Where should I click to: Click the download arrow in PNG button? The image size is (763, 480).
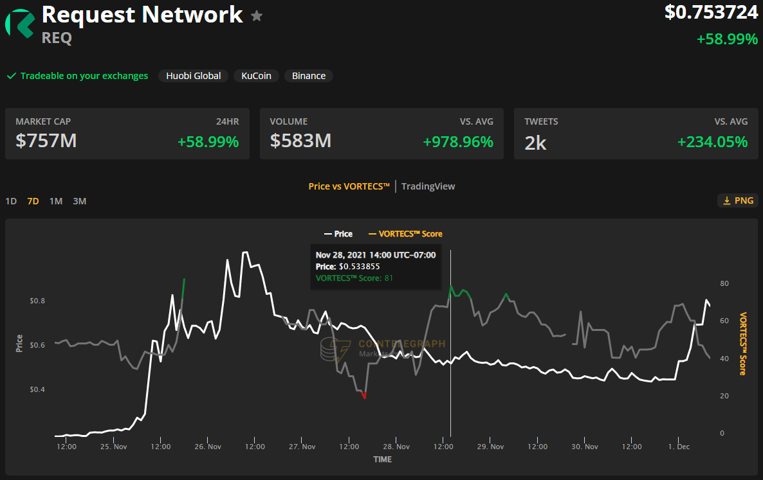pos(726,200)
